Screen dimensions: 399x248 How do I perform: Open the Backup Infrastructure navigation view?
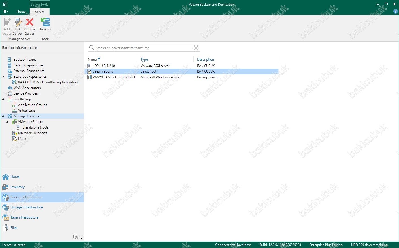[x=42, y=197]
